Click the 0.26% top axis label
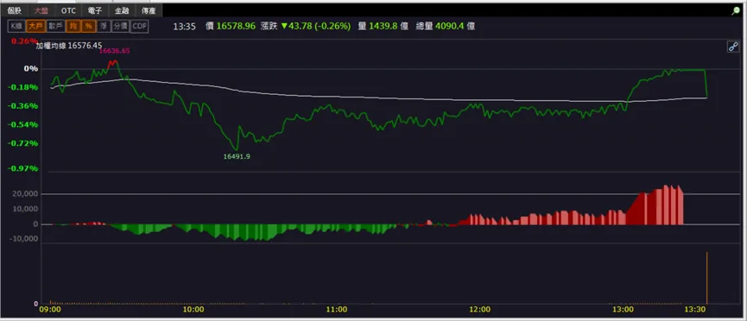 pos(25,41)
